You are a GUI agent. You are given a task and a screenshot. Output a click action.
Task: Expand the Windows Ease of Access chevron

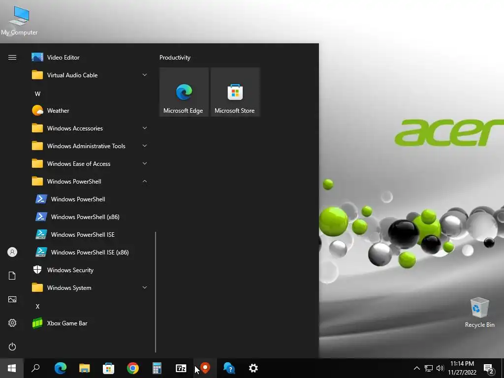(x=145, y=163)
